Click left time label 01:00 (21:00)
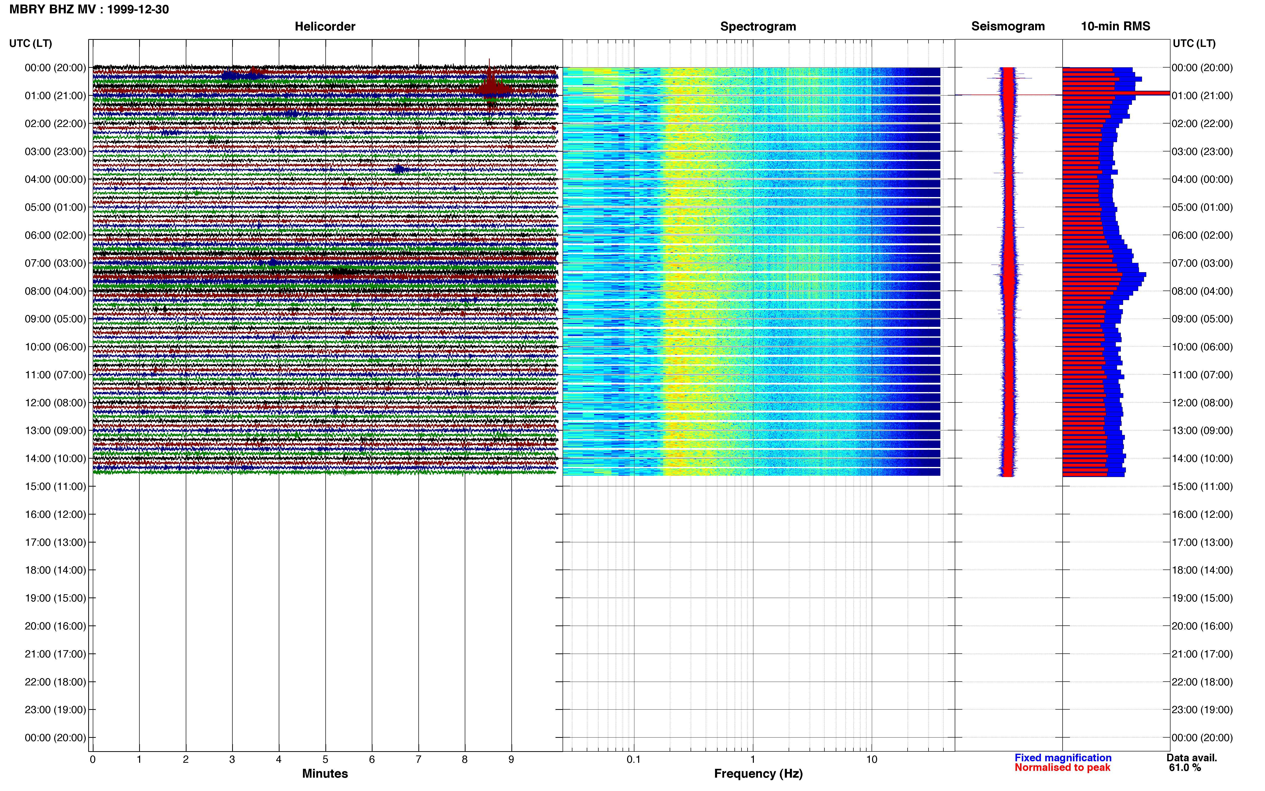The height and width of the screenshot is (791, 1265). pyautogui.click(x=55, y=96)
